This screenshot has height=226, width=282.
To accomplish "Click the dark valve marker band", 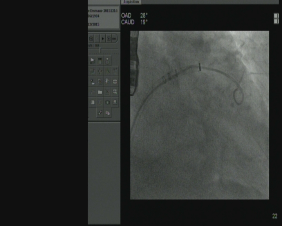I will point(200,67).
